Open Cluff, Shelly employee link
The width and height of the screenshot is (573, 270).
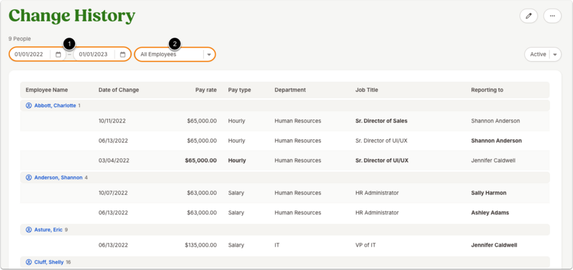(x=49, y=262)
